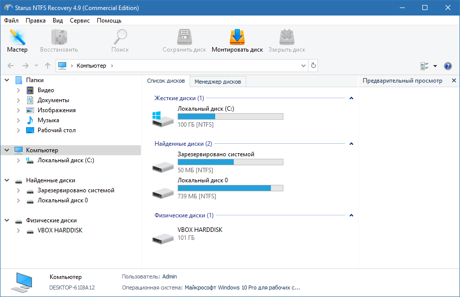This screenshot has width=460, height=297.
Task: Expand the Документы tree node
Action: pos(19,100)
